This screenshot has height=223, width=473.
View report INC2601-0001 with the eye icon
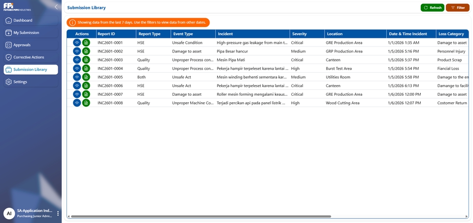pyautogui.click(x=77, y=43)
